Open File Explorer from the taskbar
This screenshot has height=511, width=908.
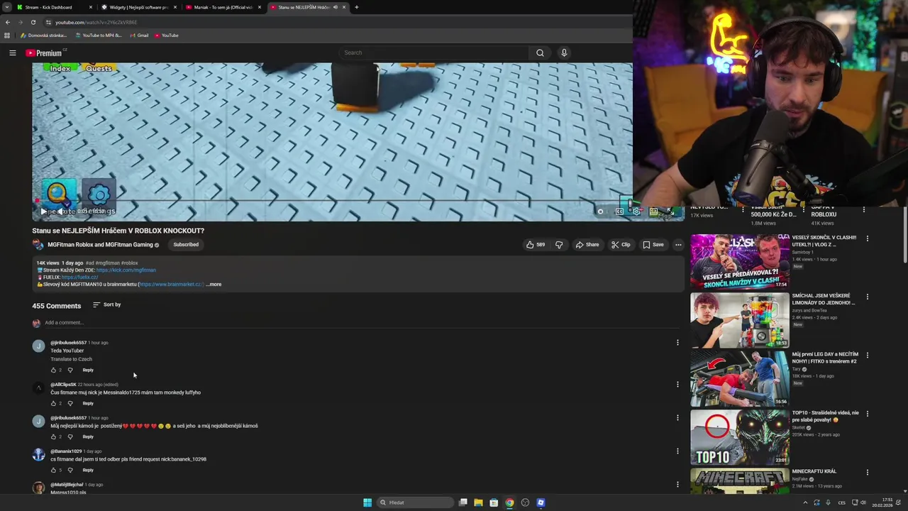[478, 502]
